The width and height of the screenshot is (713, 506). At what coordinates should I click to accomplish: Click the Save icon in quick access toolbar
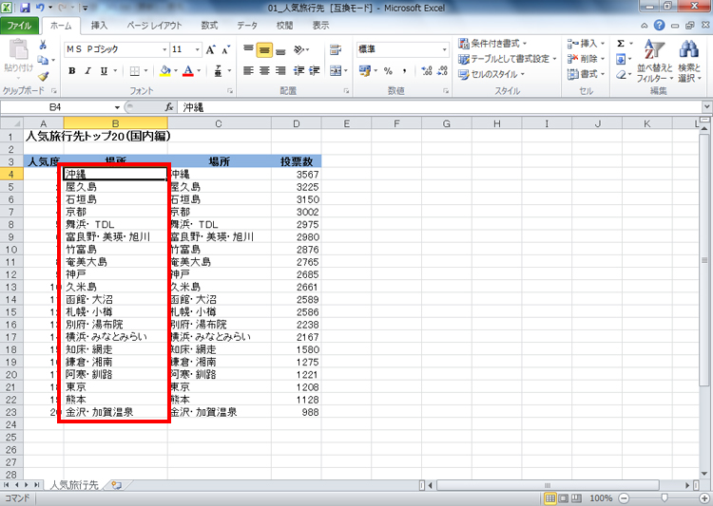(25, 8)
